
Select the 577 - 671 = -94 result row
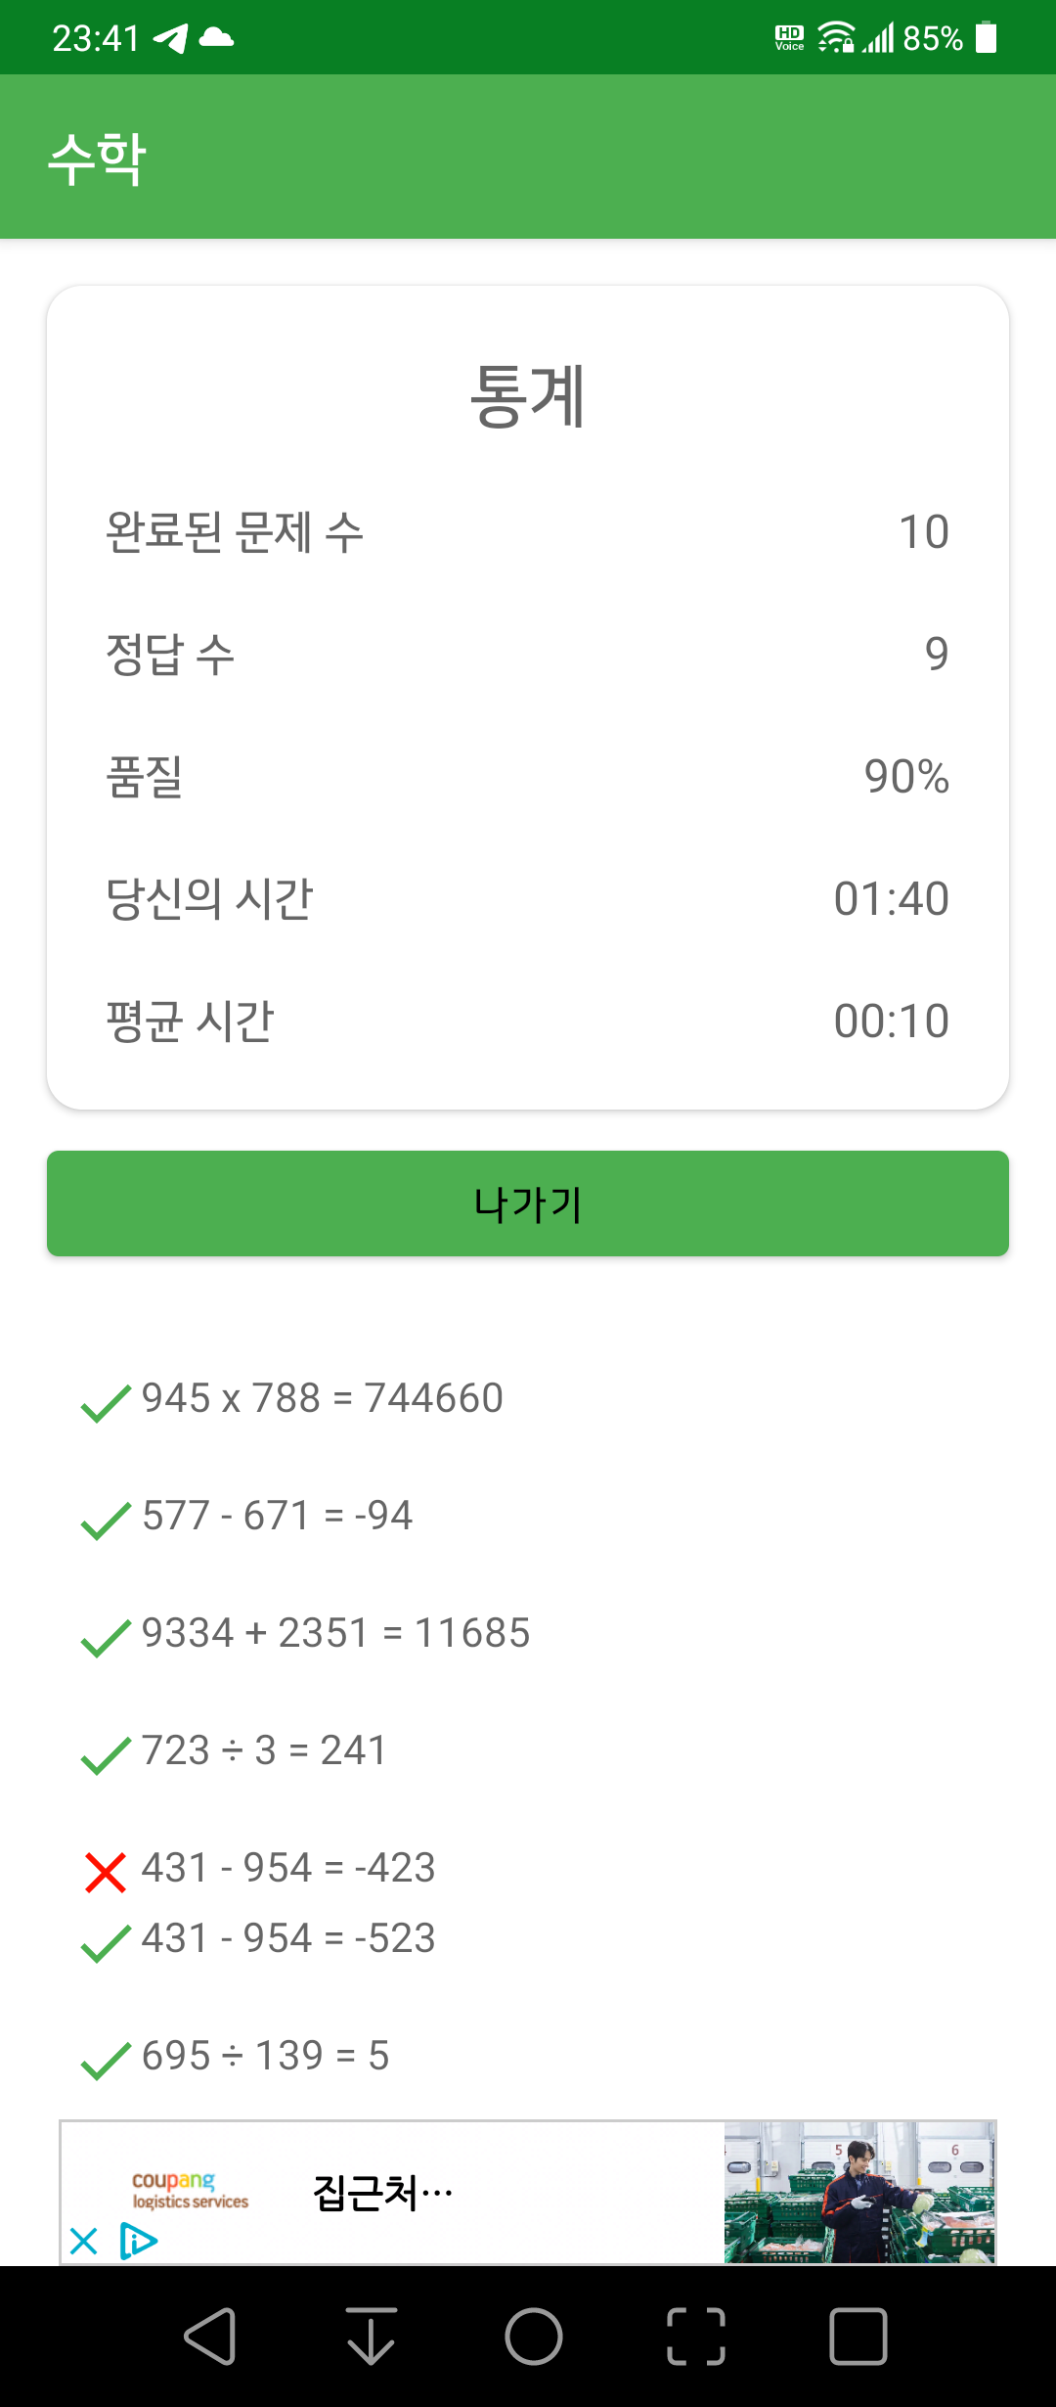[277, 1516]
